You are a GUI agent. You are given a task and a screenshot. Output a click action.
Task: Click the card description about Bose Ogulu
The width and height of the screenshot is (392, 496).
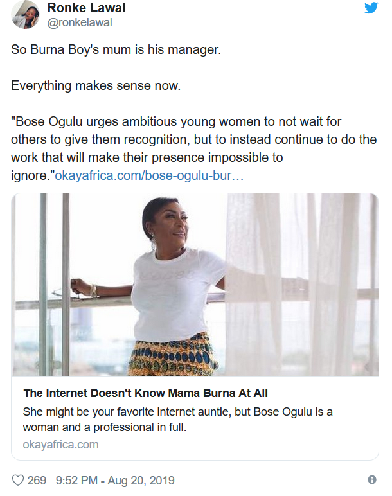click(x=177, y=418)
